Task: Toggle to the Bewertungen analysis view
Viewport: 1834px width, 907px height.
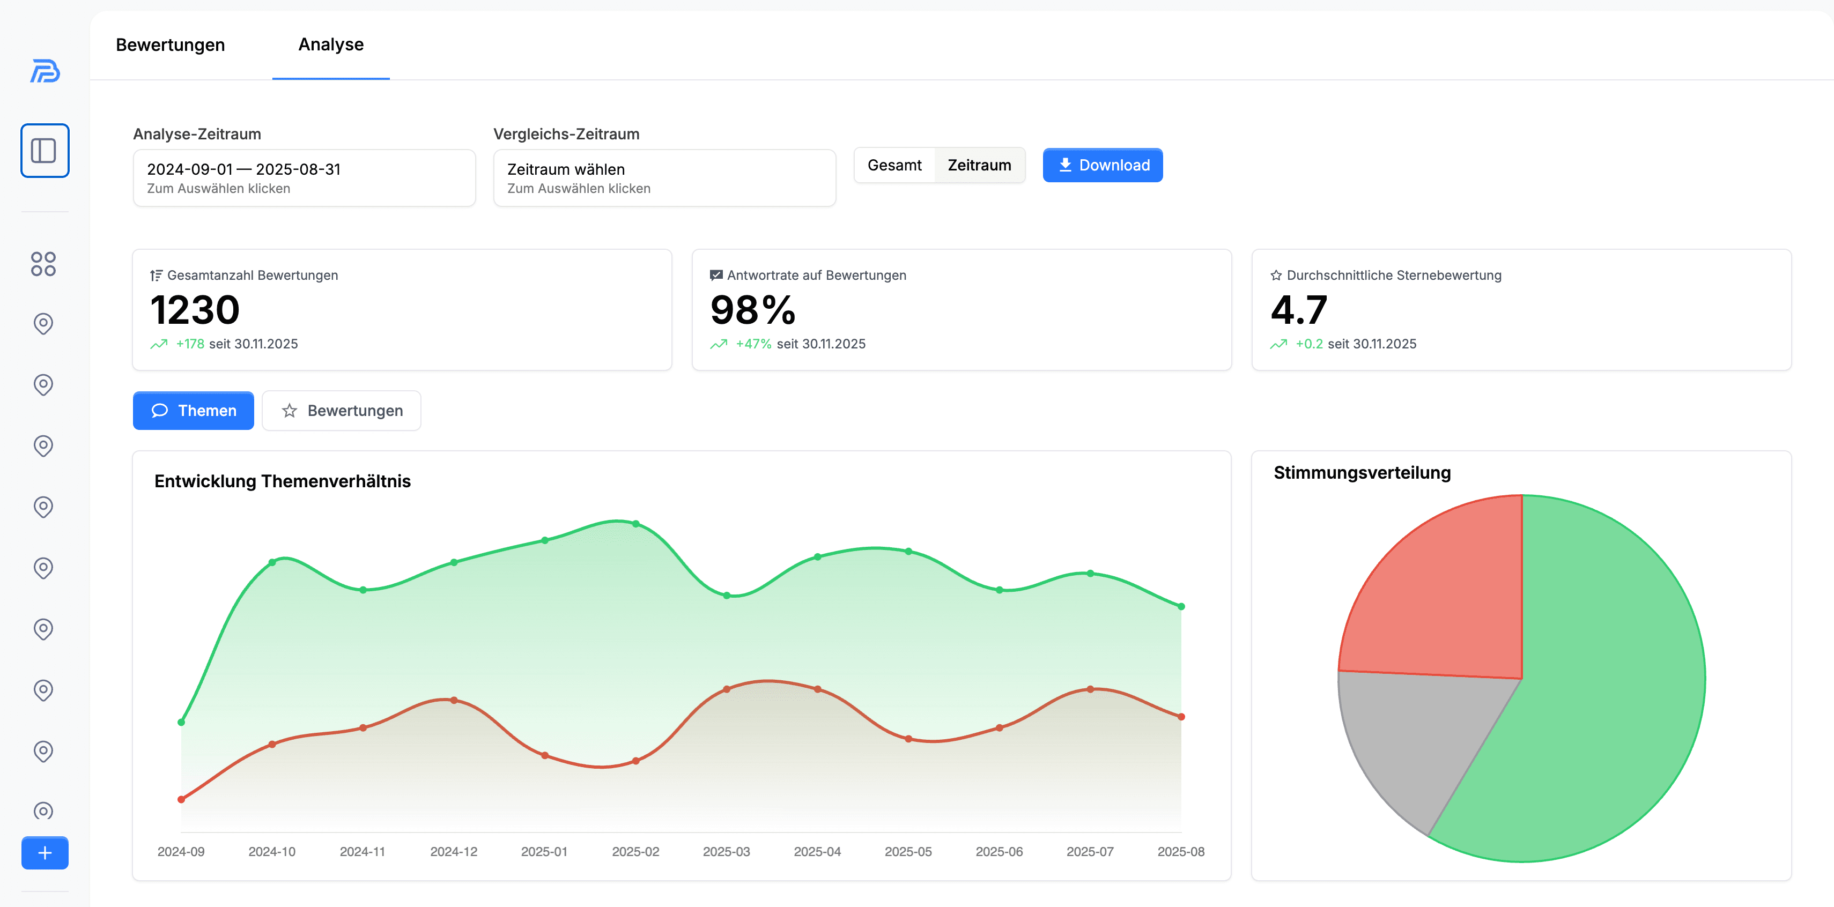Action: 341,411
